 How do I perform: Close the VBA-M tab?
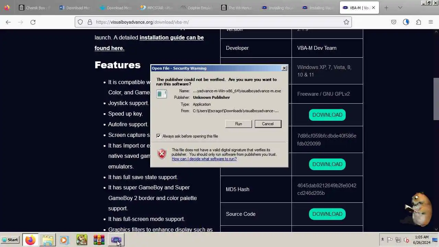click(x=373, y=8)
